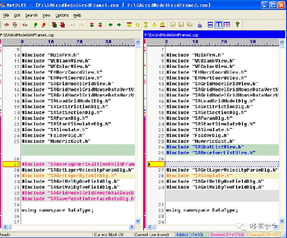
Task: Click SAParamDlg.h line 21 in left pane
Action: (x=55, y=118)
